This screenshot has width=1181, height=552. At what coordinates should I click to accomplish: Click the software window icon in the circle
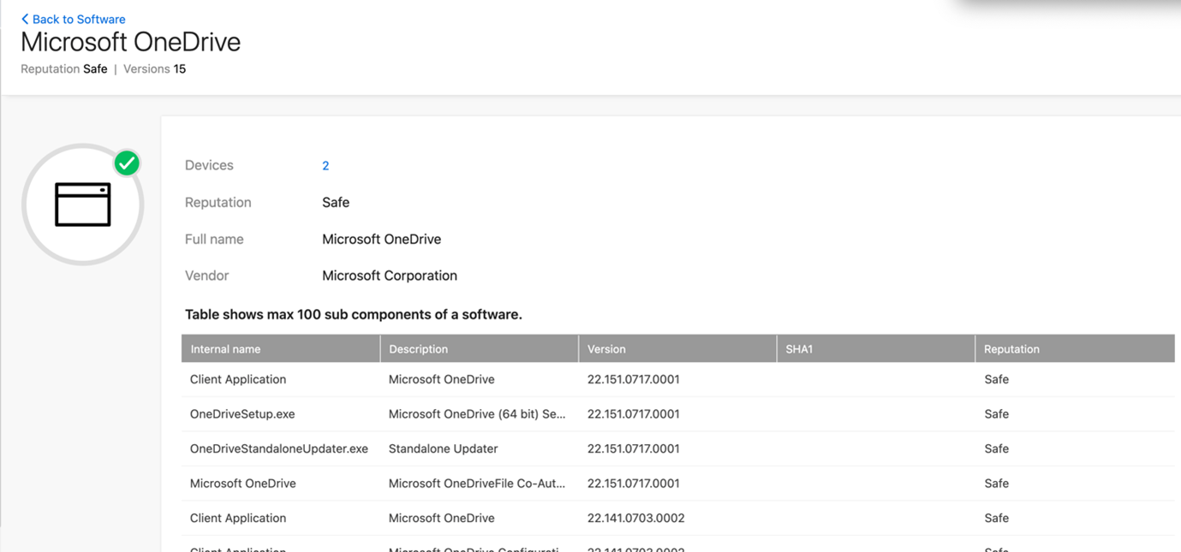tap(83, 205)
